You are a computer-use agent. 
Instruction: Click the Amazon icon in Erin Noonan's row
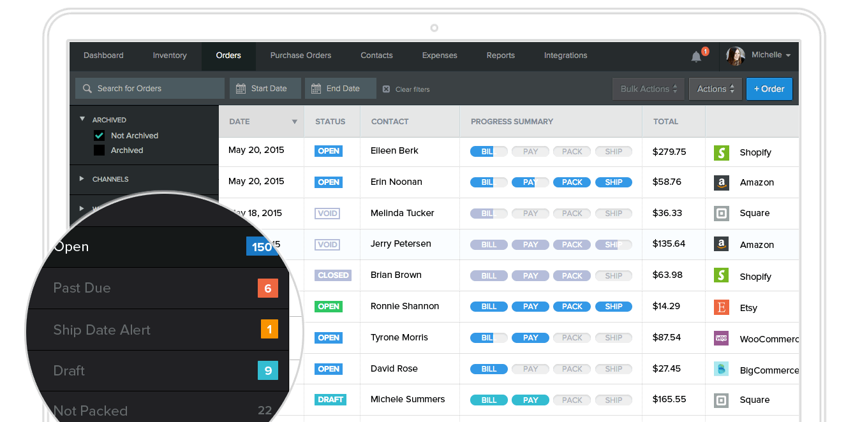click(x=721, y=182)
